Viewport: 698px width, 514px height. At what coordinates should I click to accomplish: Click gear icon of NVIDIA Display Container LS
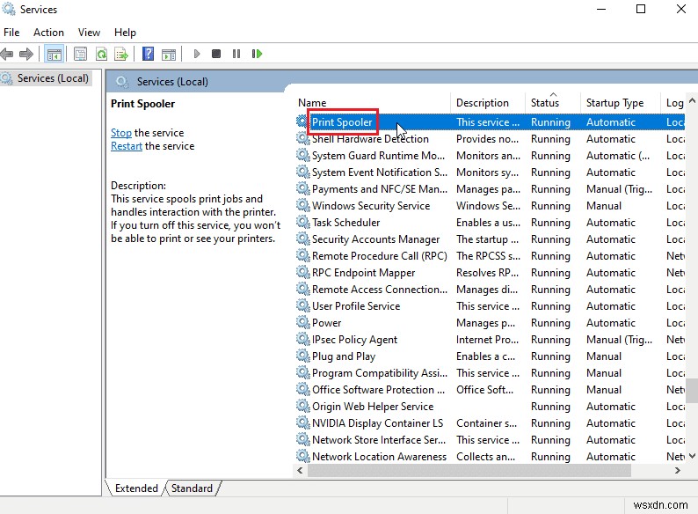(x=302, y=422)
